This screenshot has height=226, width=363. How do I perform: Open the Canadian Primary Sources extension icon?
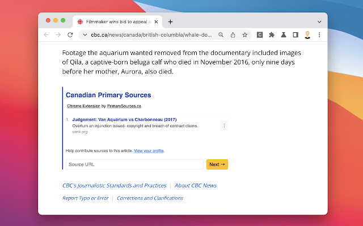[260, 35]
